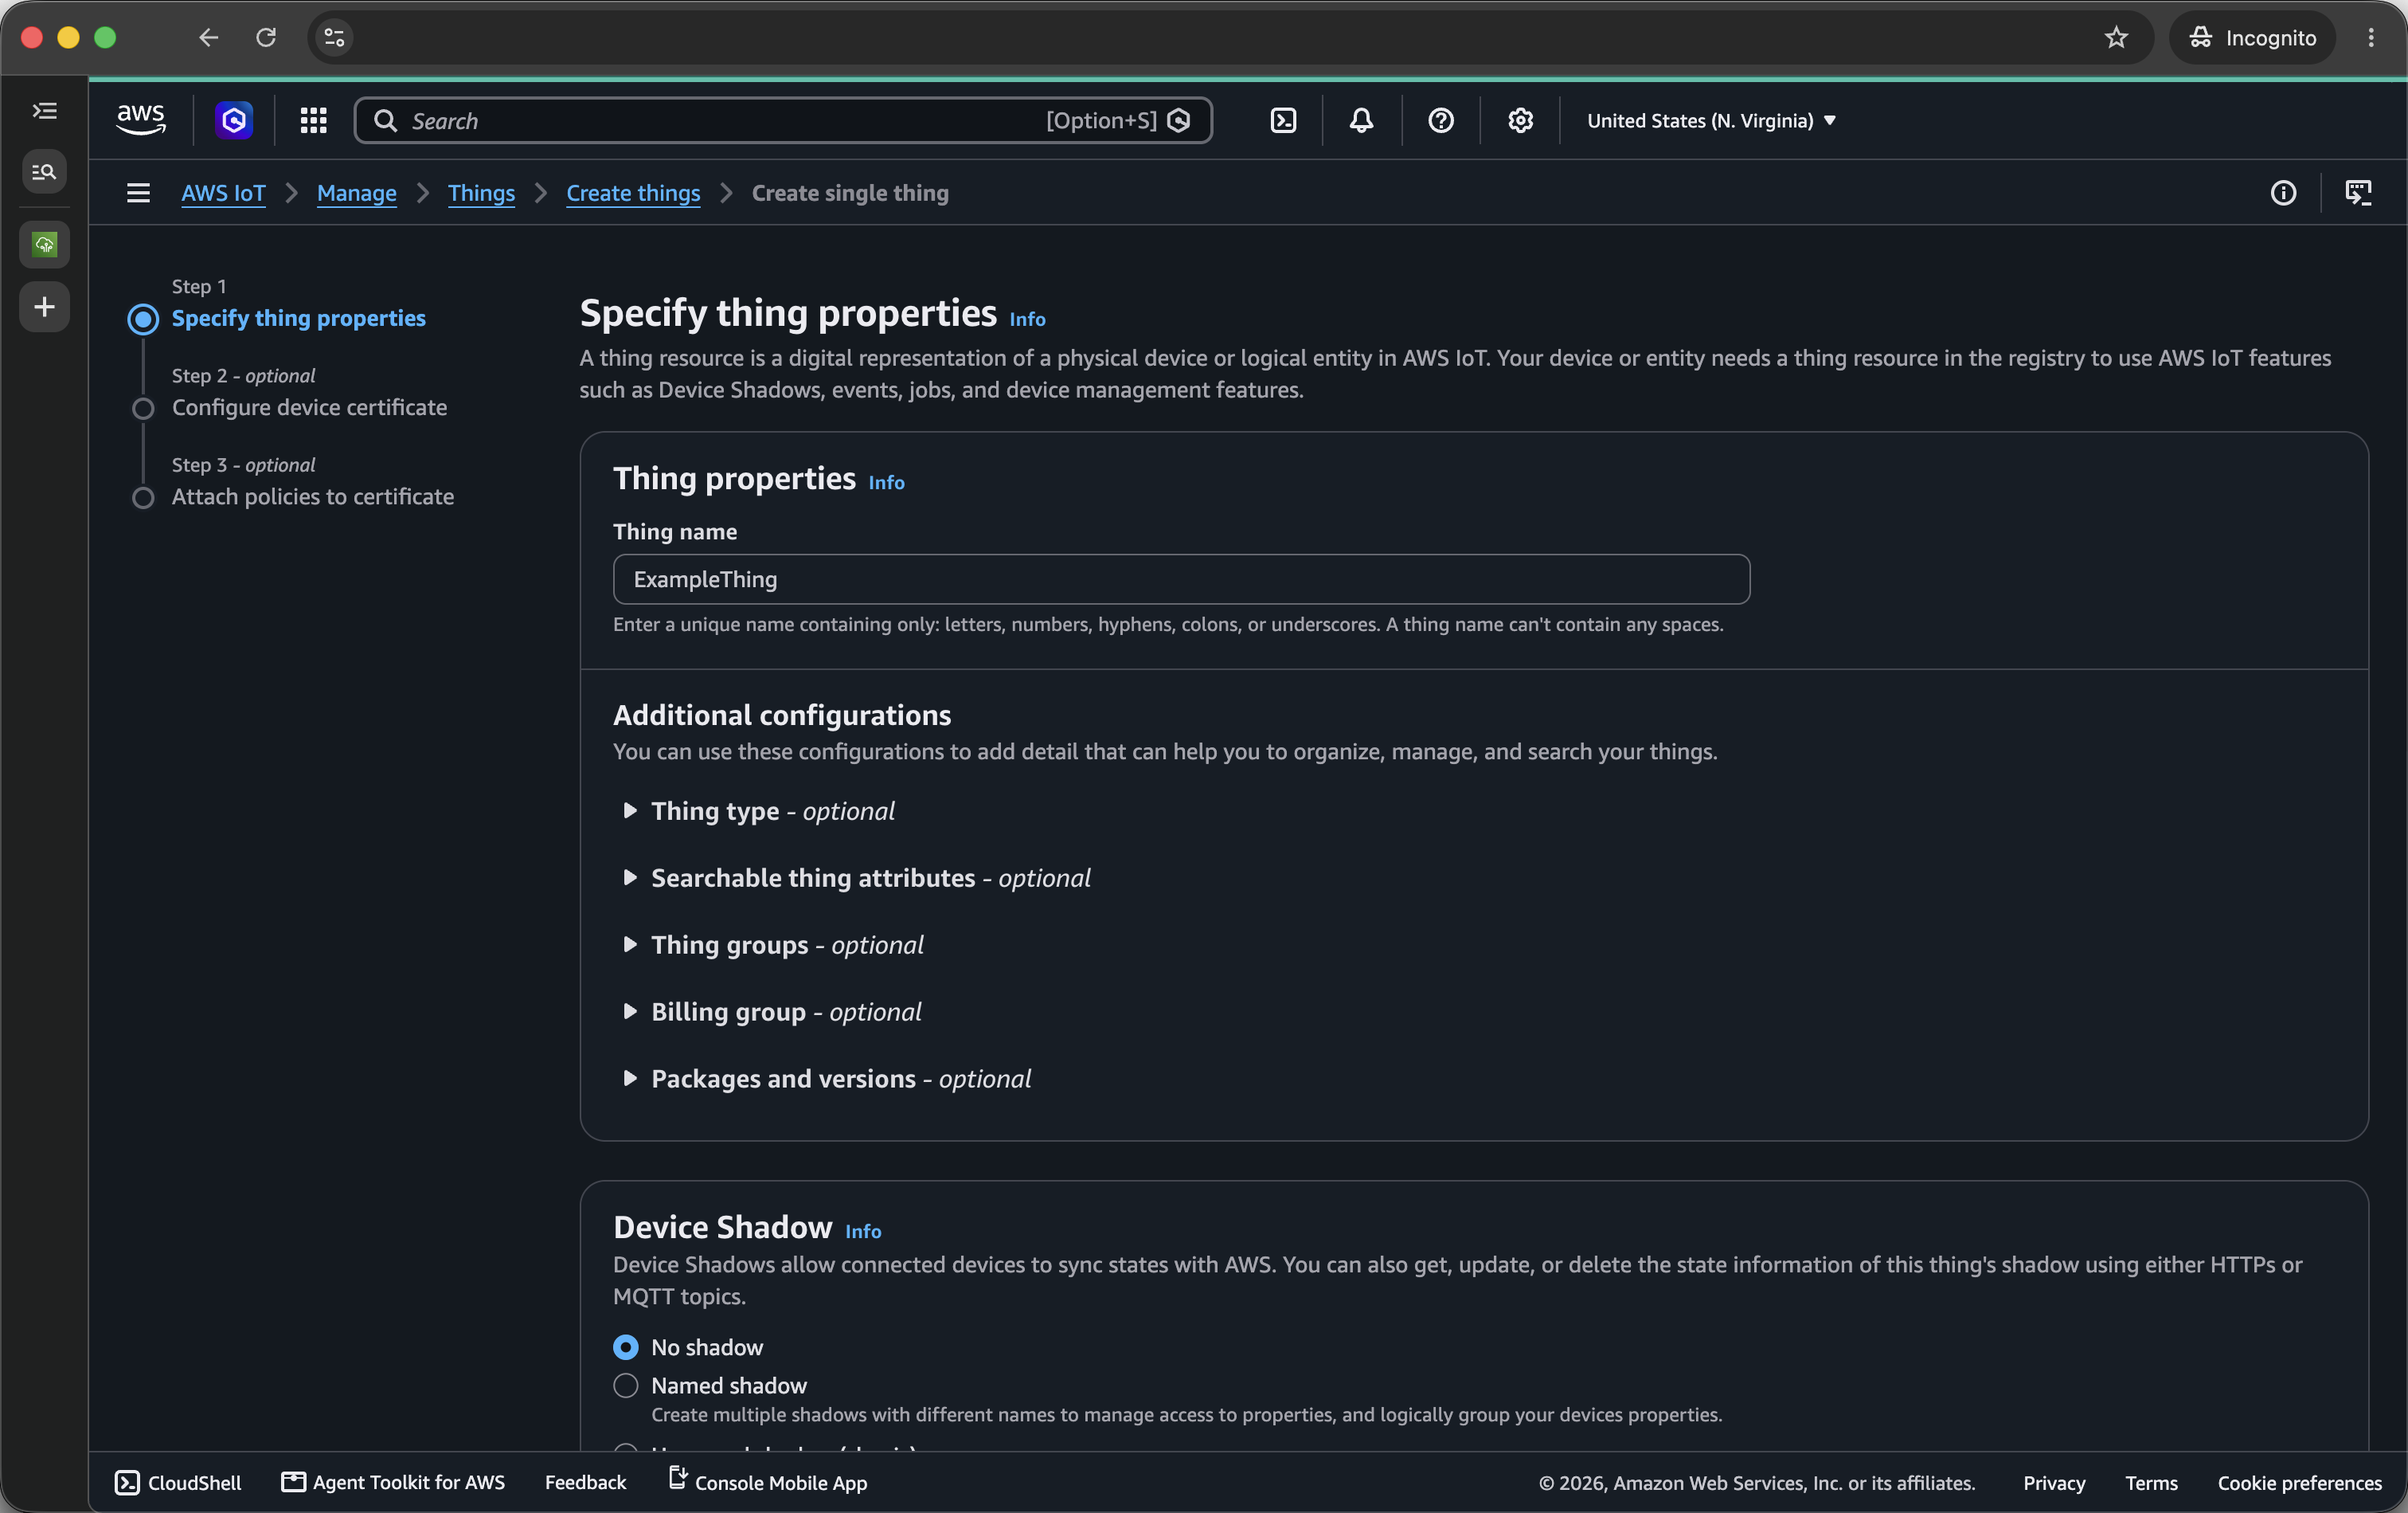Open the United States (N. Virginia) region dropdown

point(1711,120)
